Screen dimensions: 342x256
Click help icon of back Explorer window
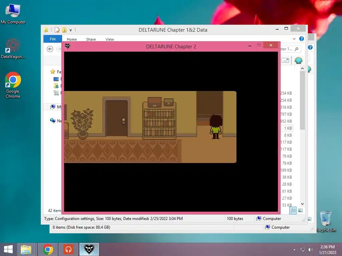(310, 47)
